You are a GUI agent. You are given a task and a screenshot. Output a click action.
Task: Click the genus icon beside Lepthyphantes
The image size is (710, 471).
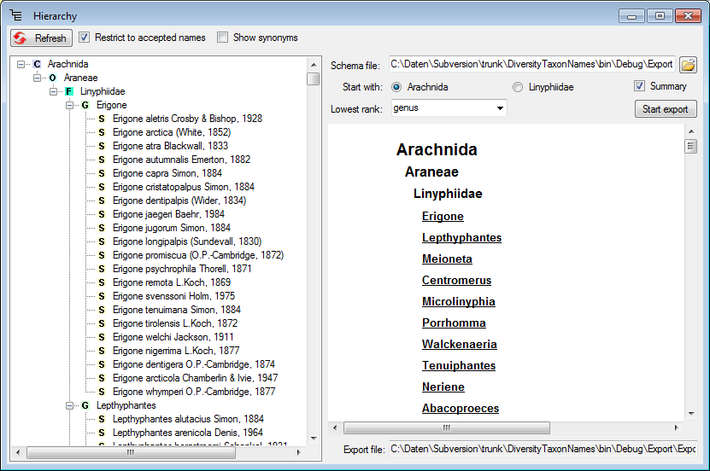click(85, 405)
